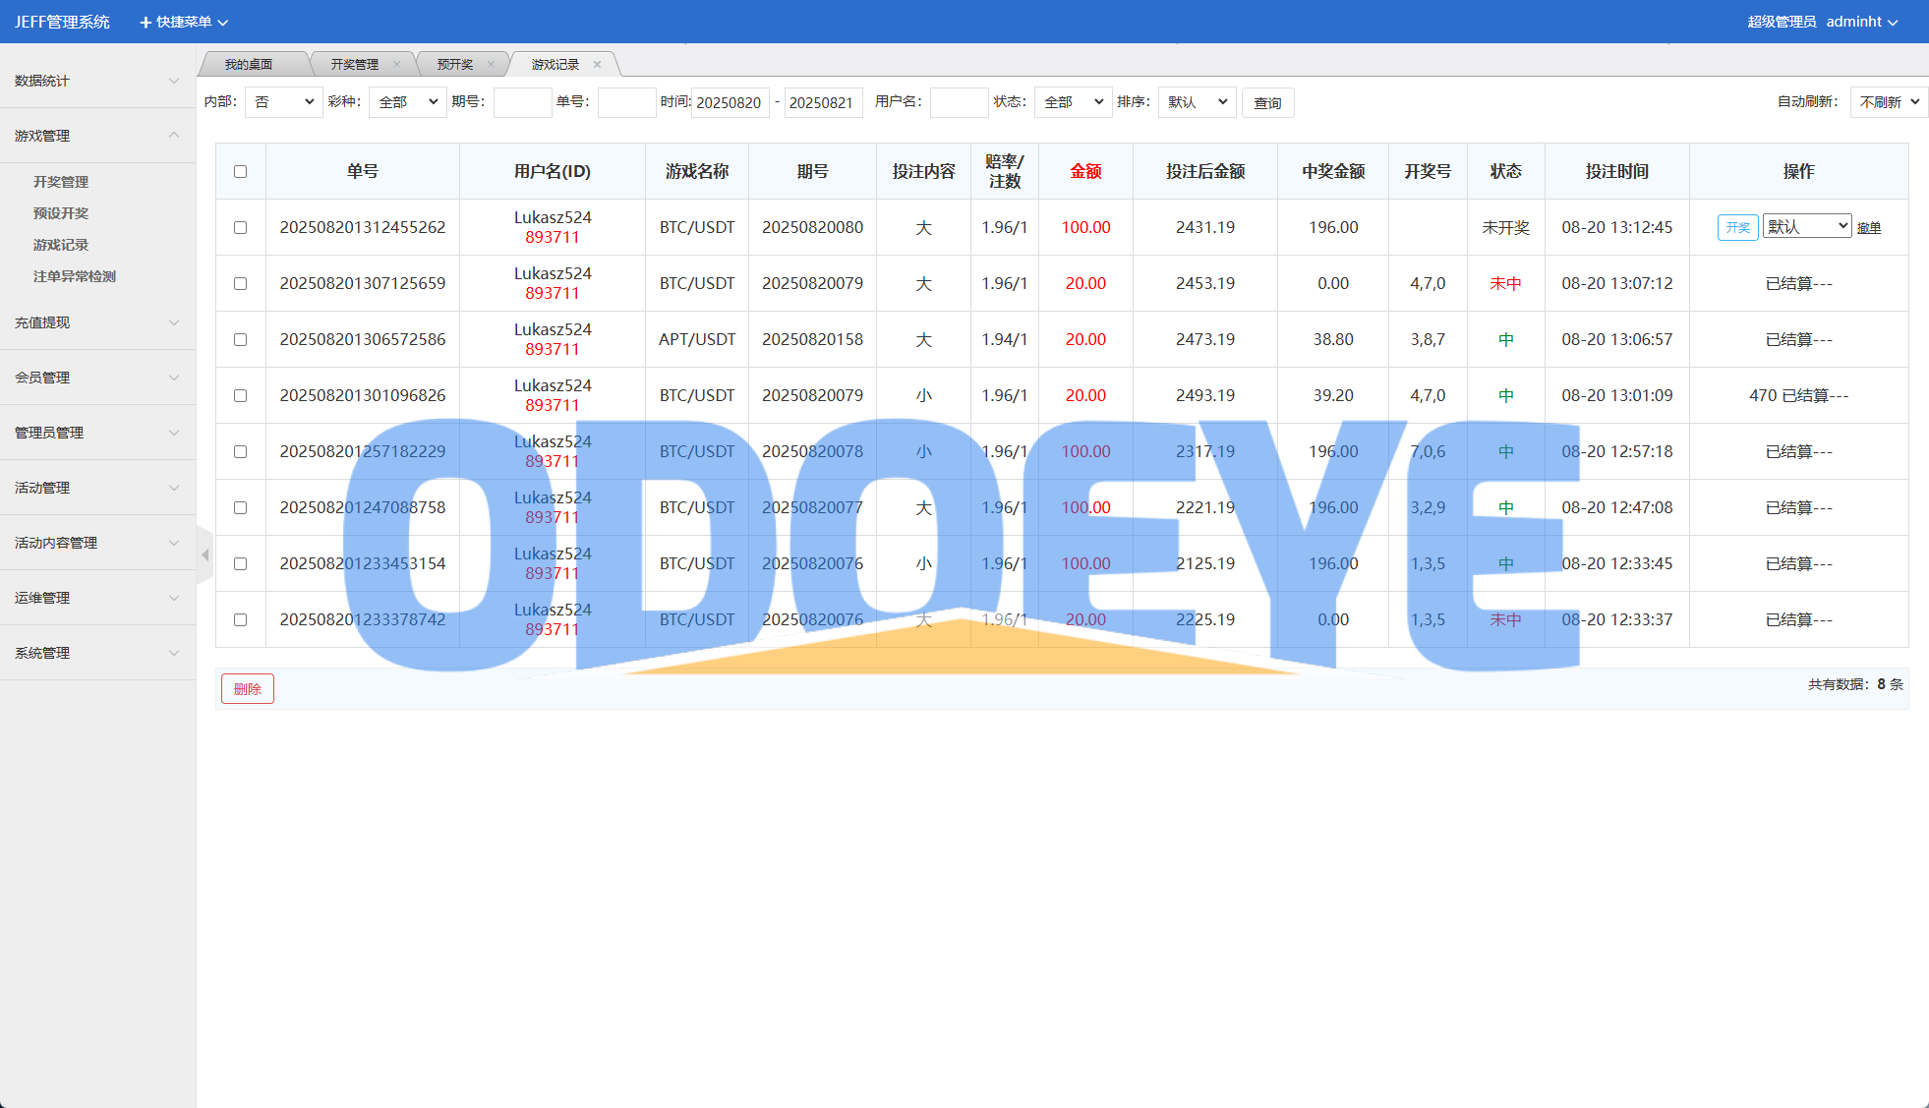The height and width of the screenshot is (1108, 1929).
Task: Check the row for order 202508201306572586
Action: pos(240,339)
